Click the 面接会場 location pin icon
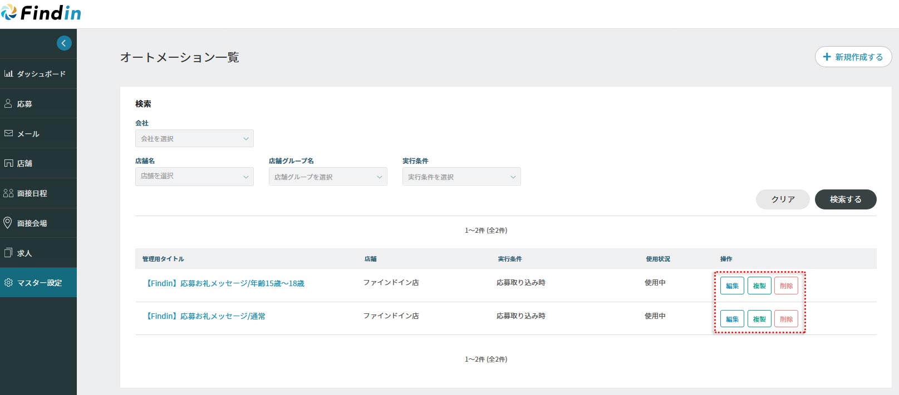The image size is (899, 395). tap(8, 223)
